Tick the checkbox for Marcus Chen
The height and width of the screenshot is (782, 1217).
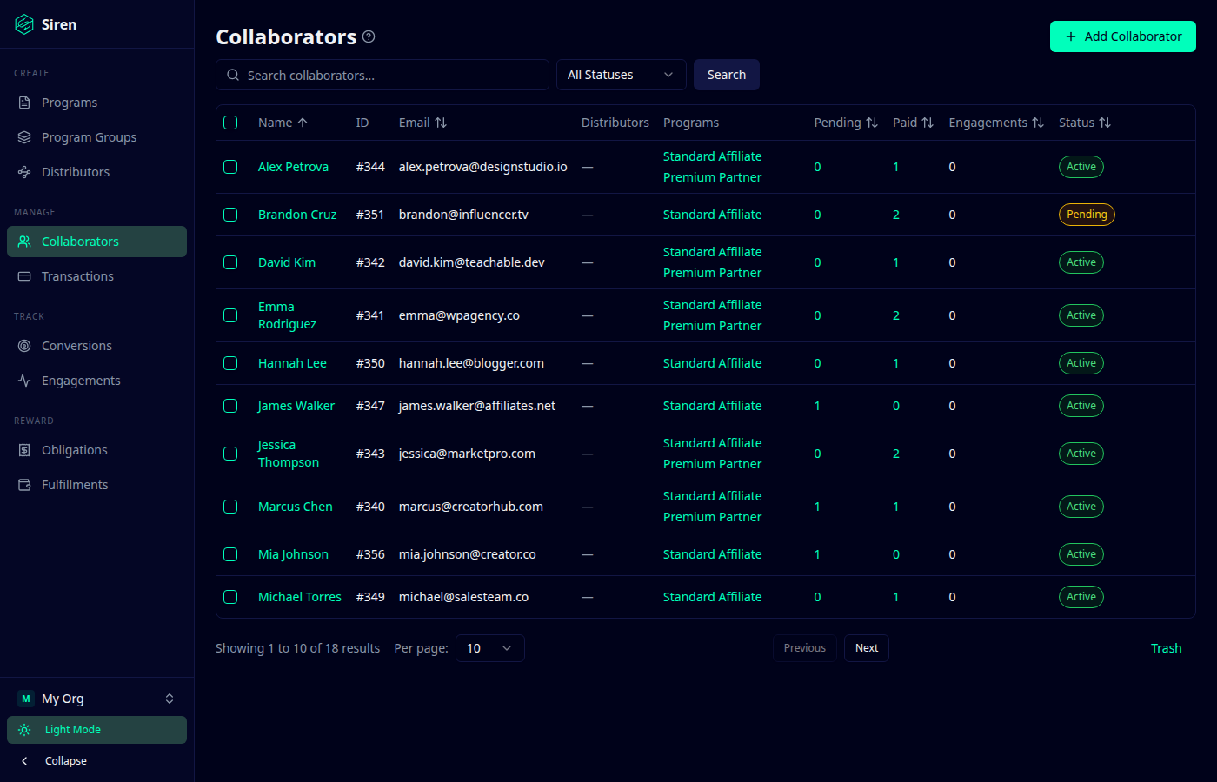click(230, 507)
